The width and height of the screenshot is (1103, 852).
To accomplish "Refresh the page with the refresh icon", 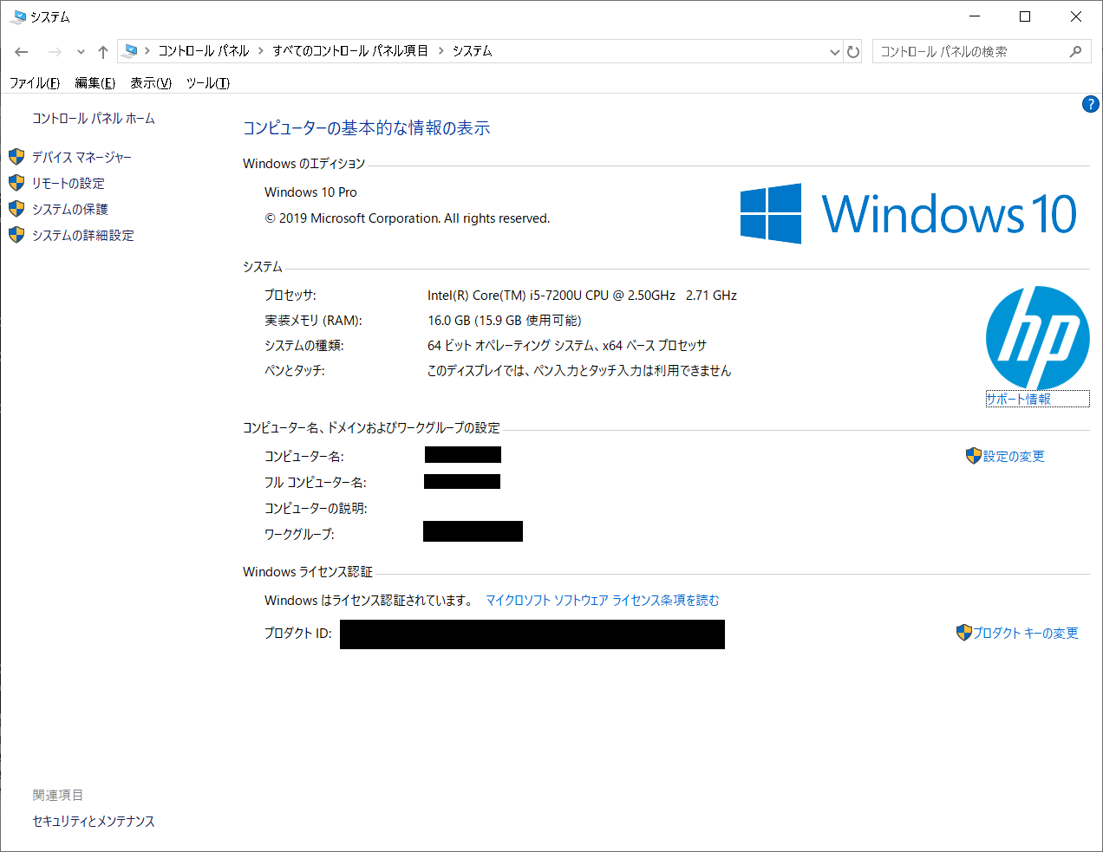I will pyautogui.click(x=853, y=52).
